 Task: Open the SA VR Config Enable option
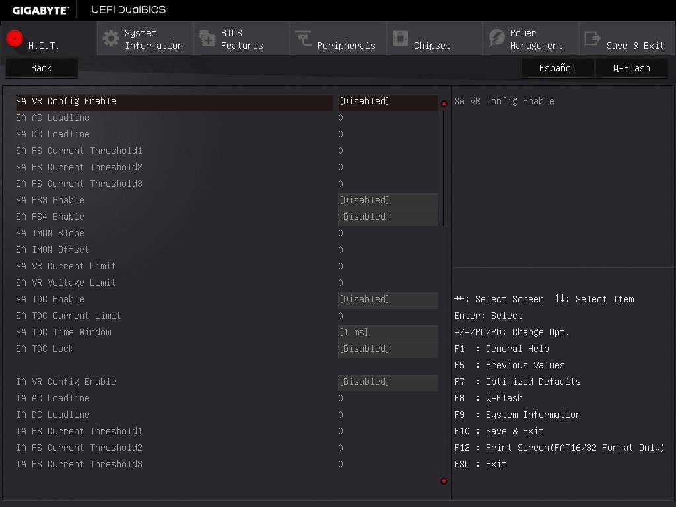(388, 102)
